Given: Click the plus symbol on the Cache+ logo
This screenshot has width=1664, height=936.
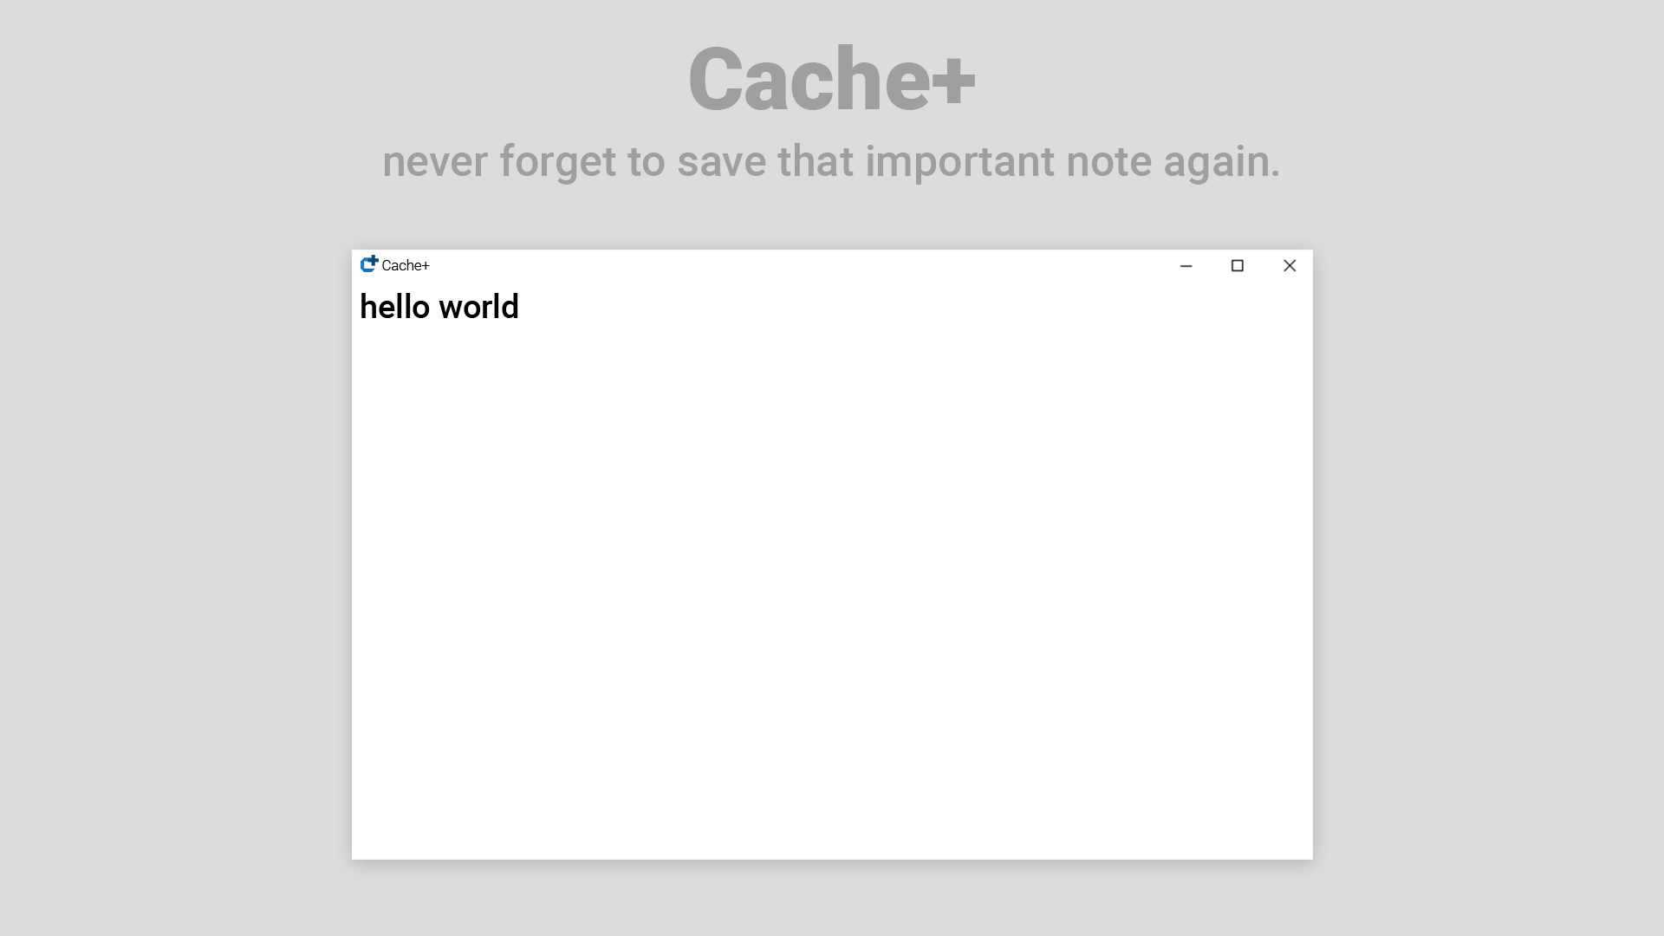Looking at the screenshot, I should click(374, 260).
